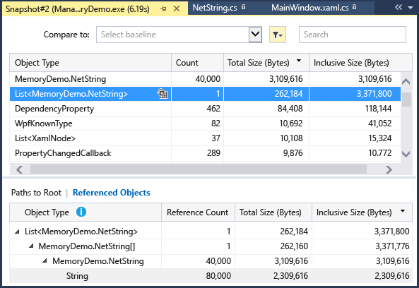Collapse the MemoryDemo.NetString[] tree node
The image size is (419, 288).
click(31, 246)
